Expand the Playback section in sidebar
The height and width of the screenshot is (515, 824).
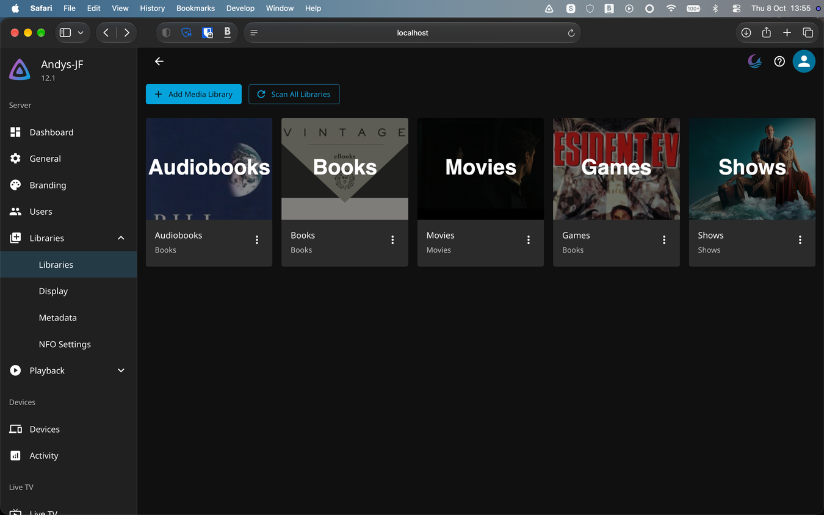click(121, 370)
